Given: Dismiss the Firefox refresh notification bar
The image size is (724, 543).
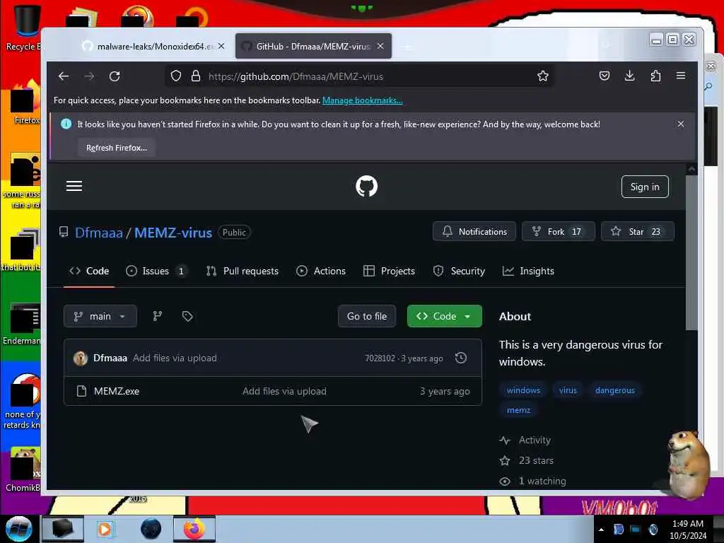Looking at the screenshot, I should (x=681, y=124).
